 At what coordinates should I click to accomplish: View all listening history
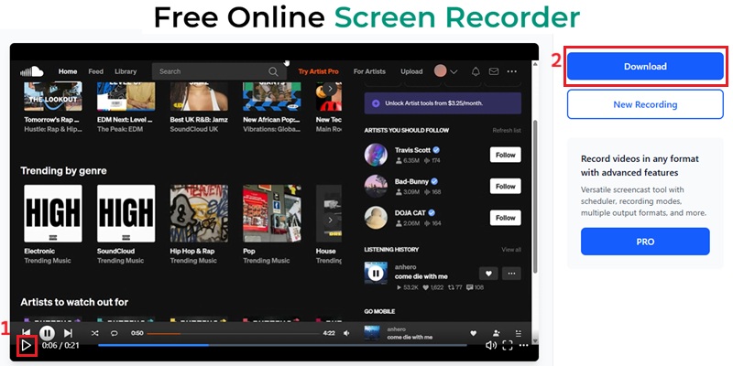(511, 250)
